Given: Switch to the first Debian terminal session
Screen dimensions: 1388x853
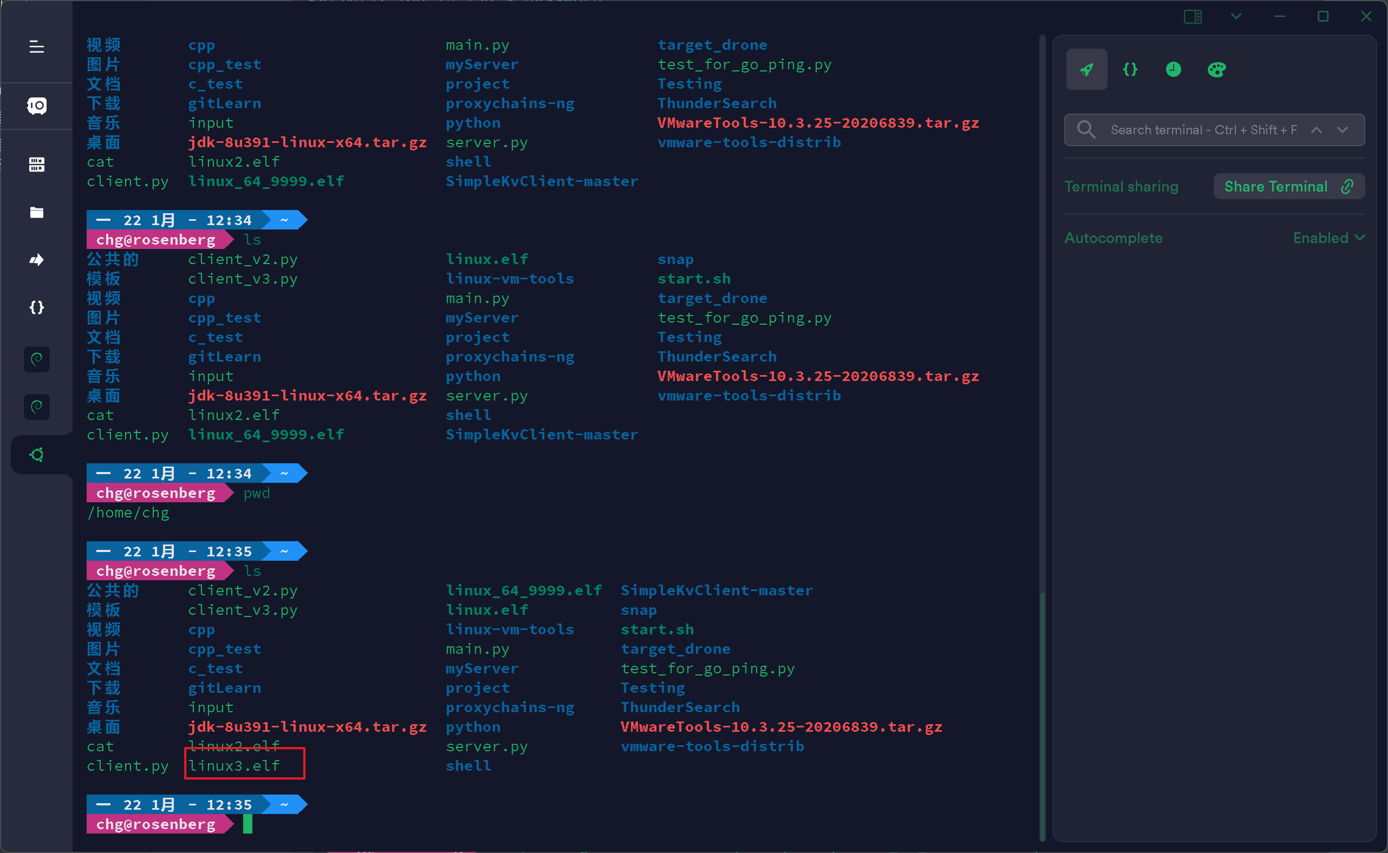Looking at the screenshot, I should 37,359.
